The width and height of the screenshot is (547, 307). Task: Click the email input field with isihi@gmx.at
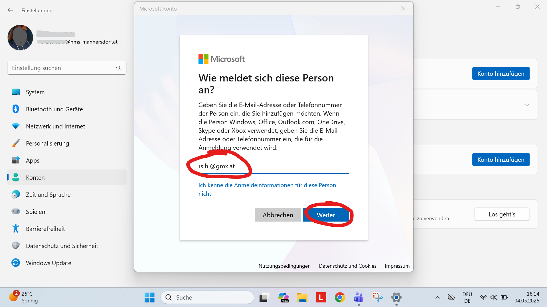273,166
